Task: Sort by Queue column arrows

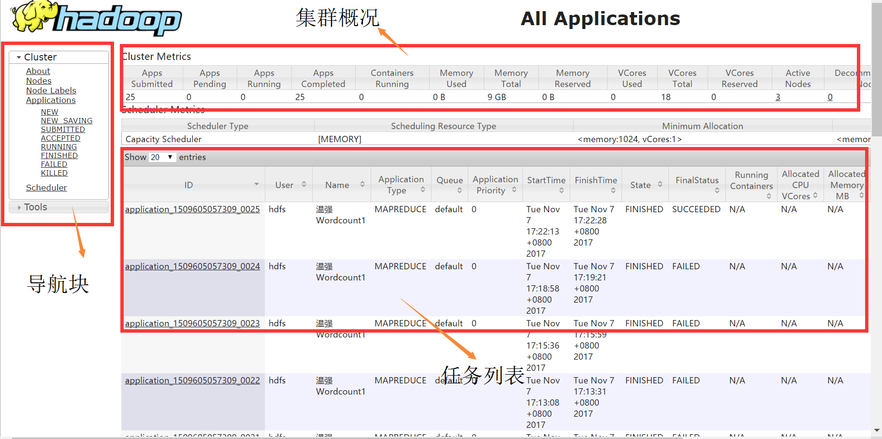Action: pyautogui.click(x=460, y=190)
